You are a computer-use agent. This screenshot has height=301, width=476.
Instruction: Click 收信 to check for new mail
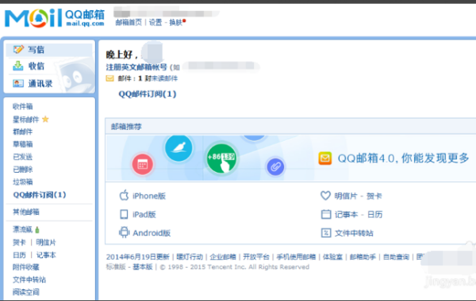point(36,66)
